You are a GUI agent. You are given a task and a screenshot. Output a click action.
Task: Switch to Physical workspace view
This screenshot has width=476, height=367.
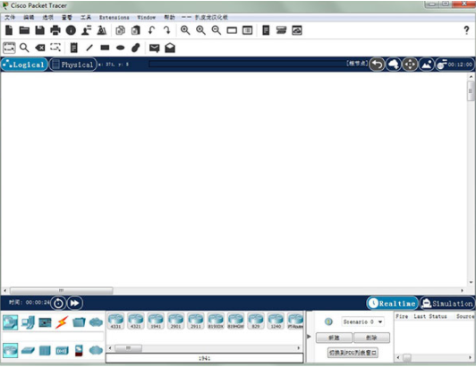(72, 64)
